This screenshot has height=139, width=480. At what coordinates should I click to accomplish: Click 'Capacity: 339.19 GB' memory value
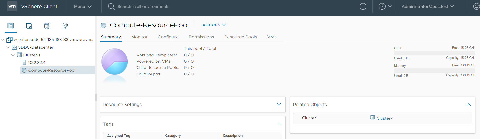point(461,75)
